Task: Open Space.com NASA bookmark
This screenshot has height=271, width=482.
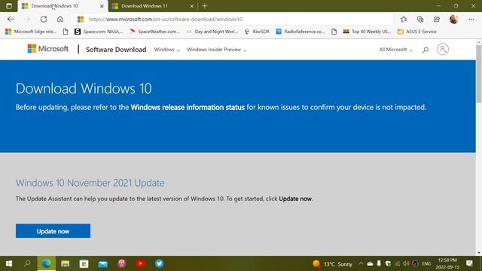Action: coord(99,32)
